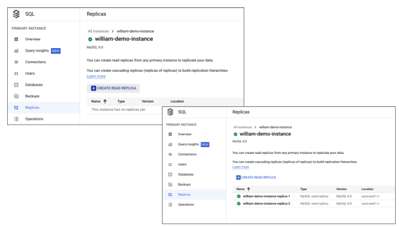Click the Databases icon in the lower window

[170, 175]
